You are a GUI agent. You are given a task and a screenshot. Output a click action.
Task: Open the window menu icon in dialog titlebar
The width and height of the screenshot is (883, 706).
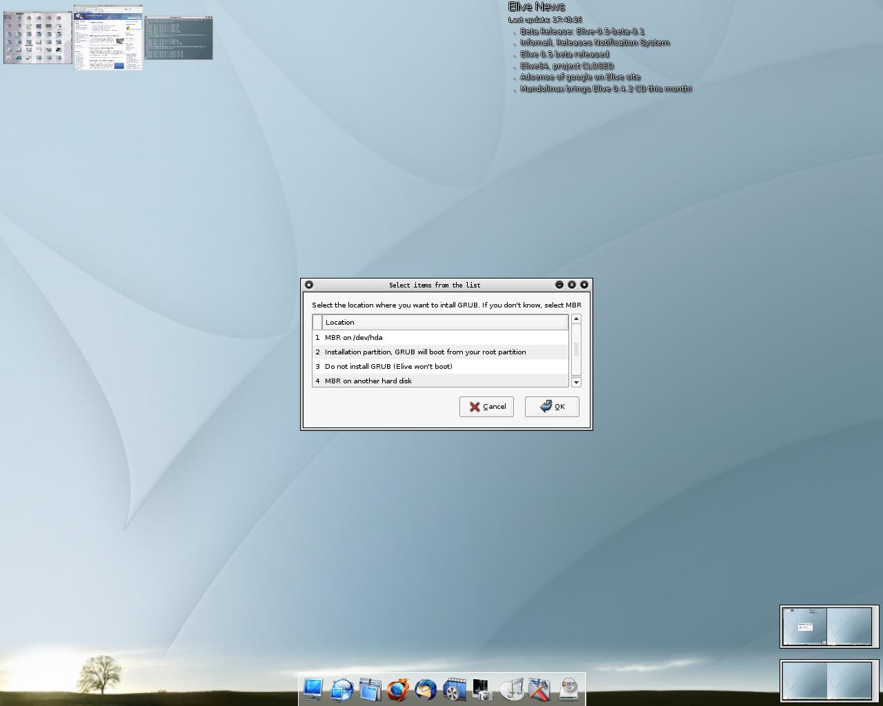(x=309, y=285)
